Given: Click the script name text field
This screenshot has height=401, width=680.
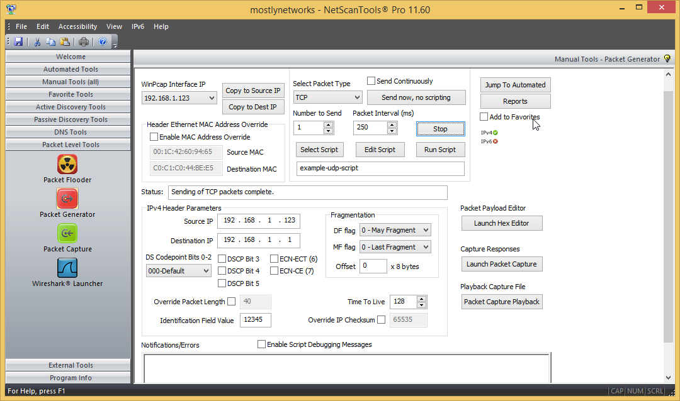Looking at the screenshot, I should [380, 168].
